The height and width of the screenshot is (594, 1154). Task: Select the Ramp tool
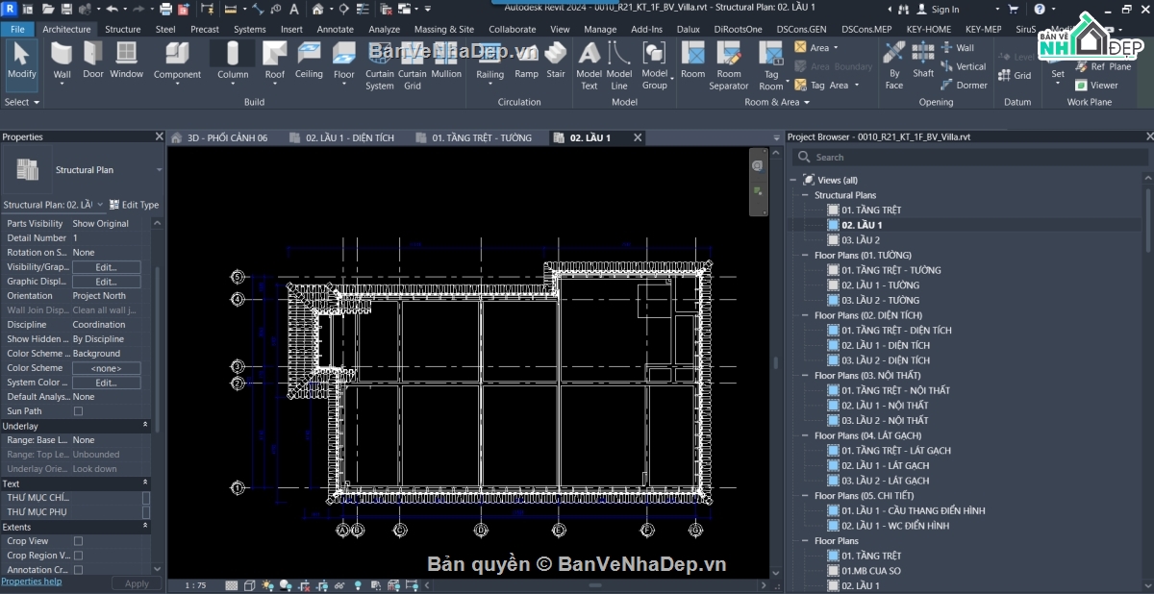tap(527, 61)
